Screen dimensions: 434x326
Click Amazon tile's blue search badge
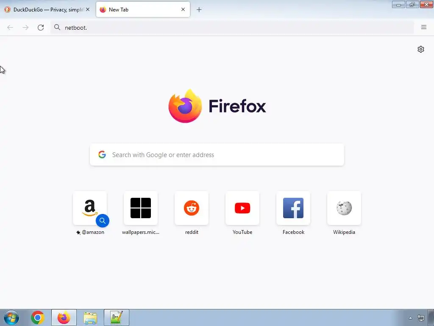pyautogui.click(x=103, y=221)
